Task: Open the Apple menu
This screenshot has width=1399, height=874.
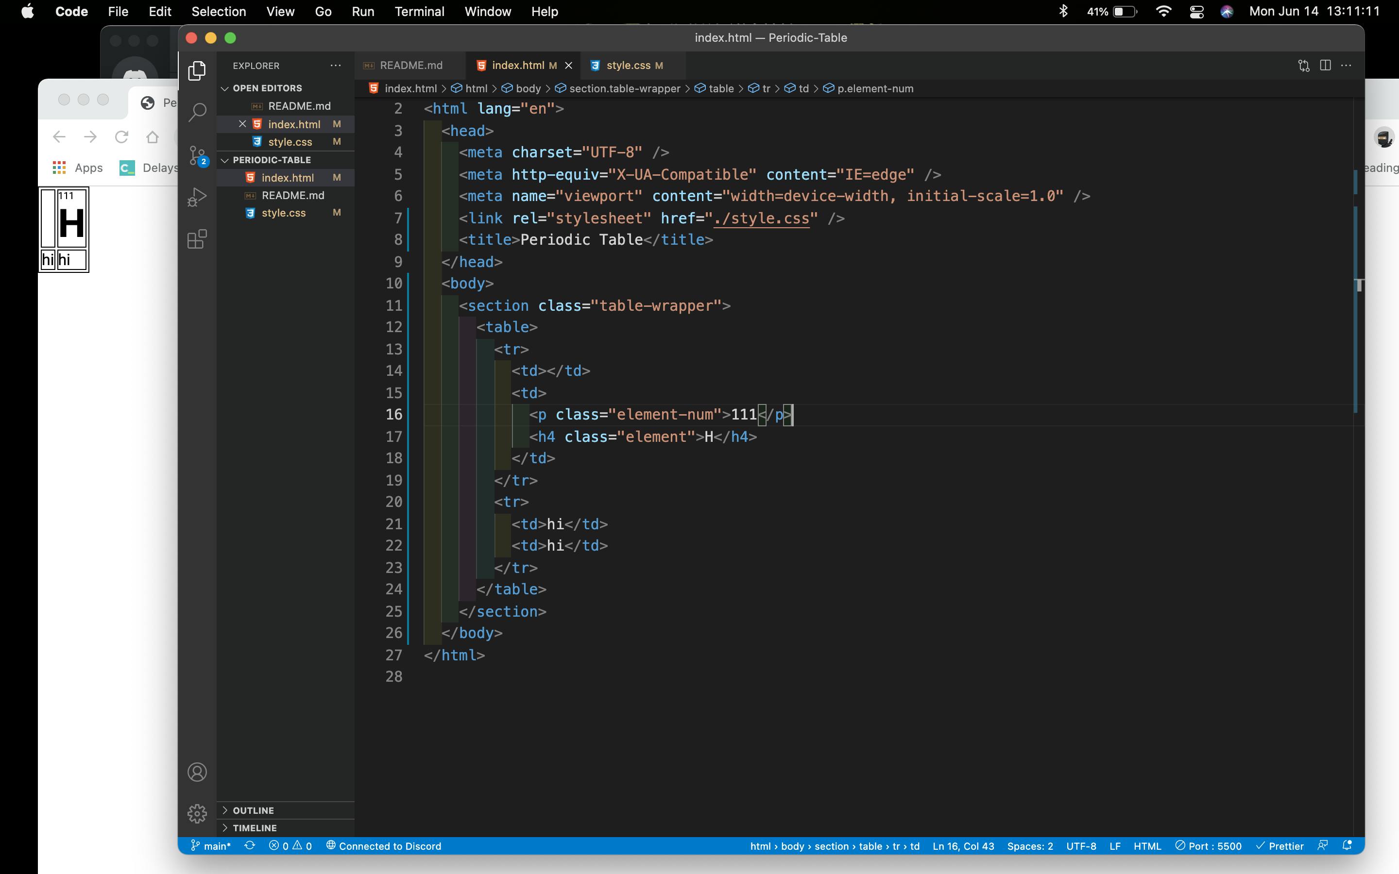Action: click(x=28, y=12)
